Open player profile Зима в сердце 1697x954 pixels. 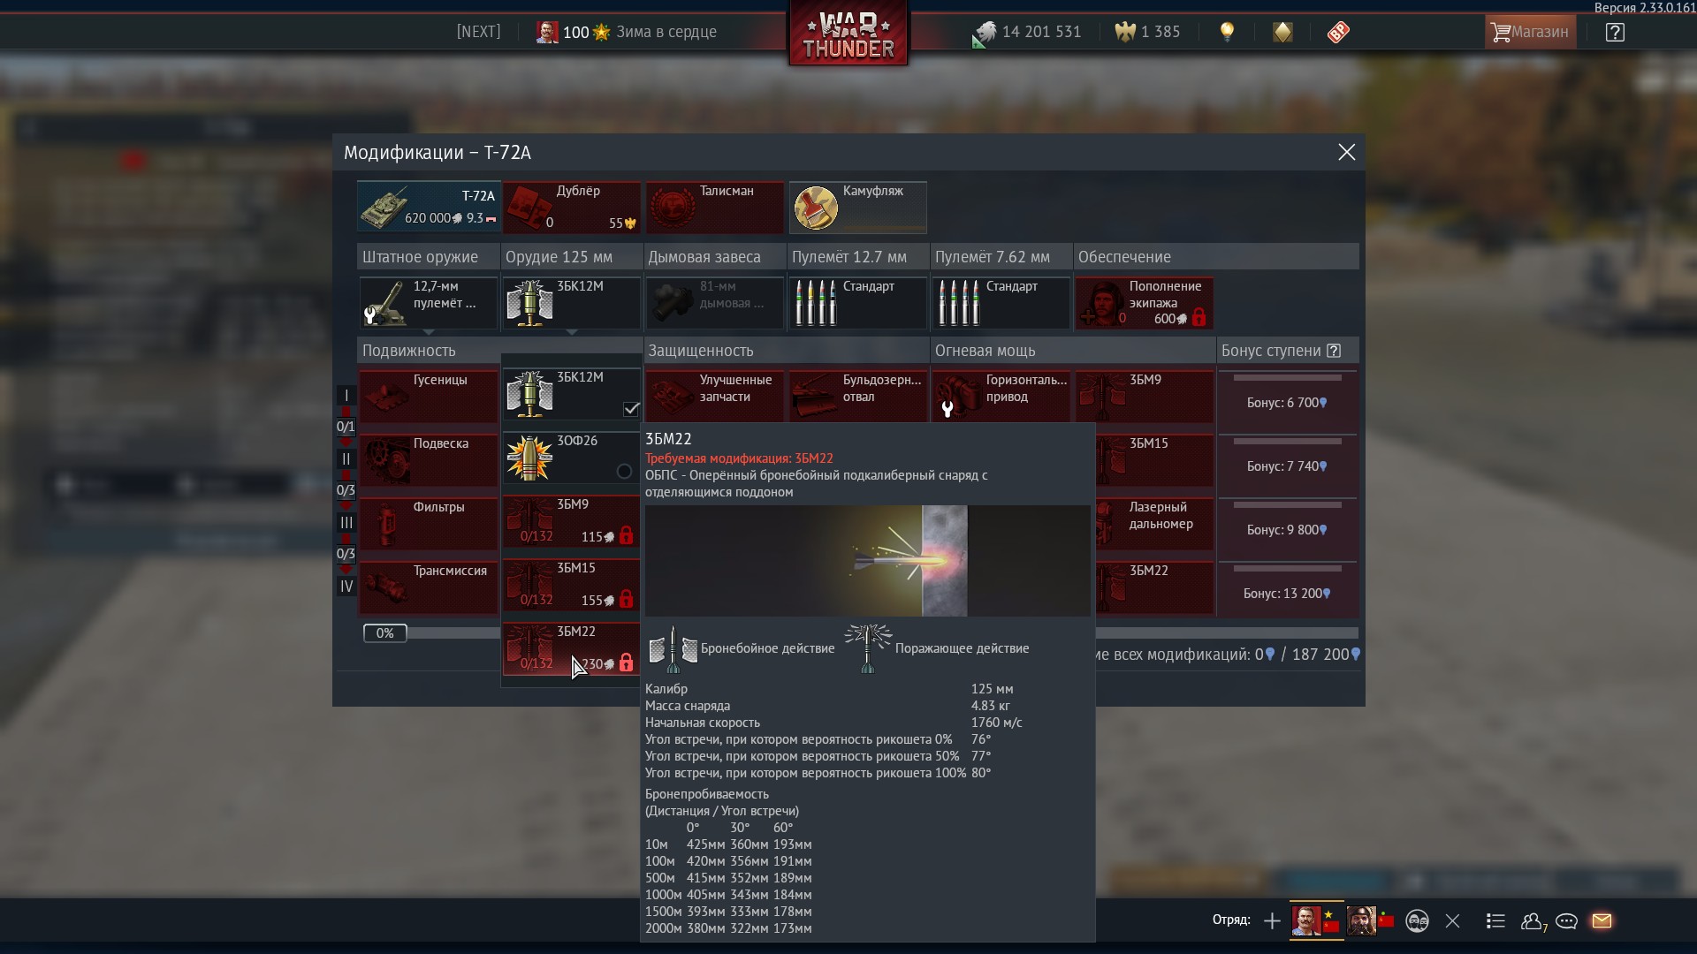pyautogui.click(x=627, y=33)
